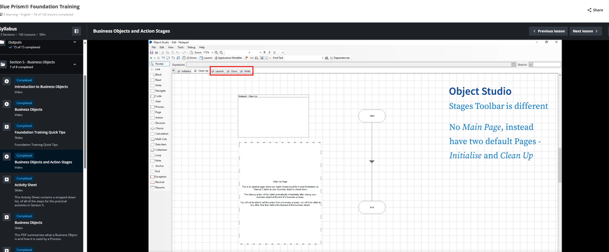
Task: Switch to the Write page tab
Action: (x=245, y=71)
